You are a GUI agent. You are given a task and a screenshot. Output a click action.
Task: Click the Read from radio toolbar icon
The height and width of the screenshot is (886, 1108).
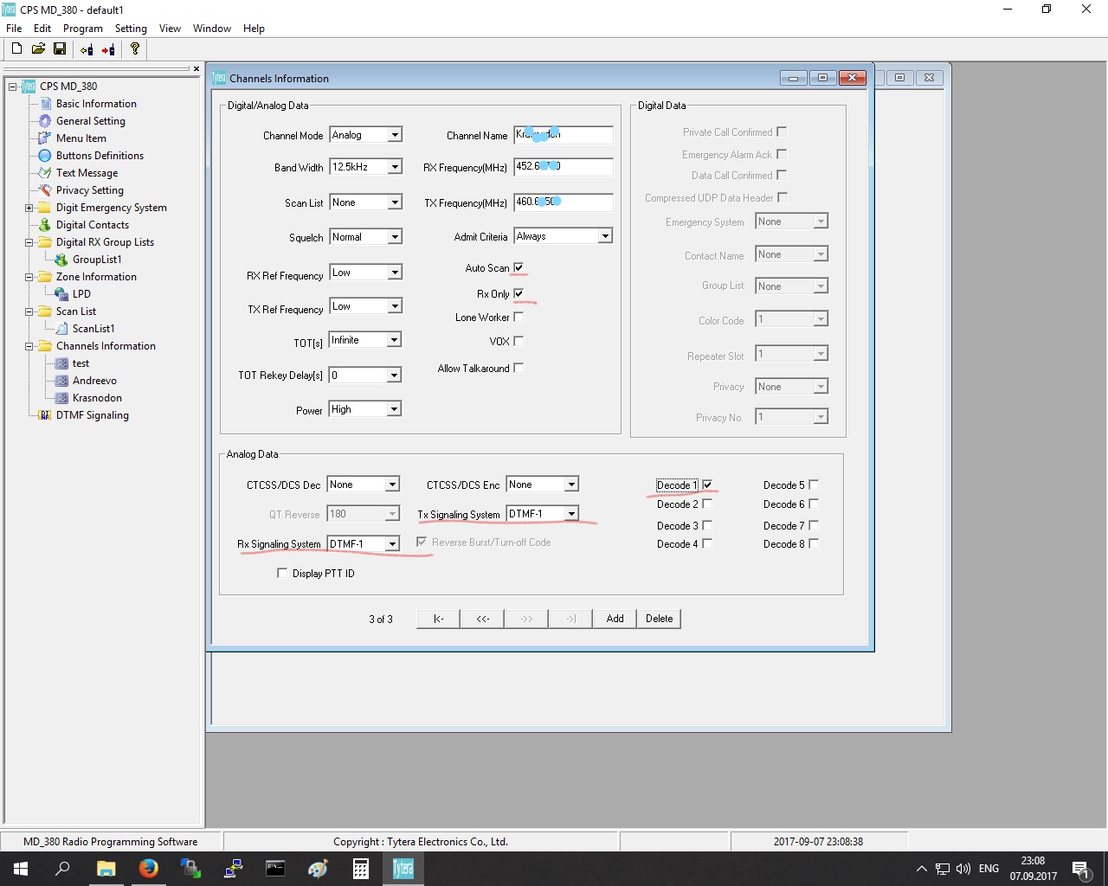pyautogui.click(x=87, y=50)
